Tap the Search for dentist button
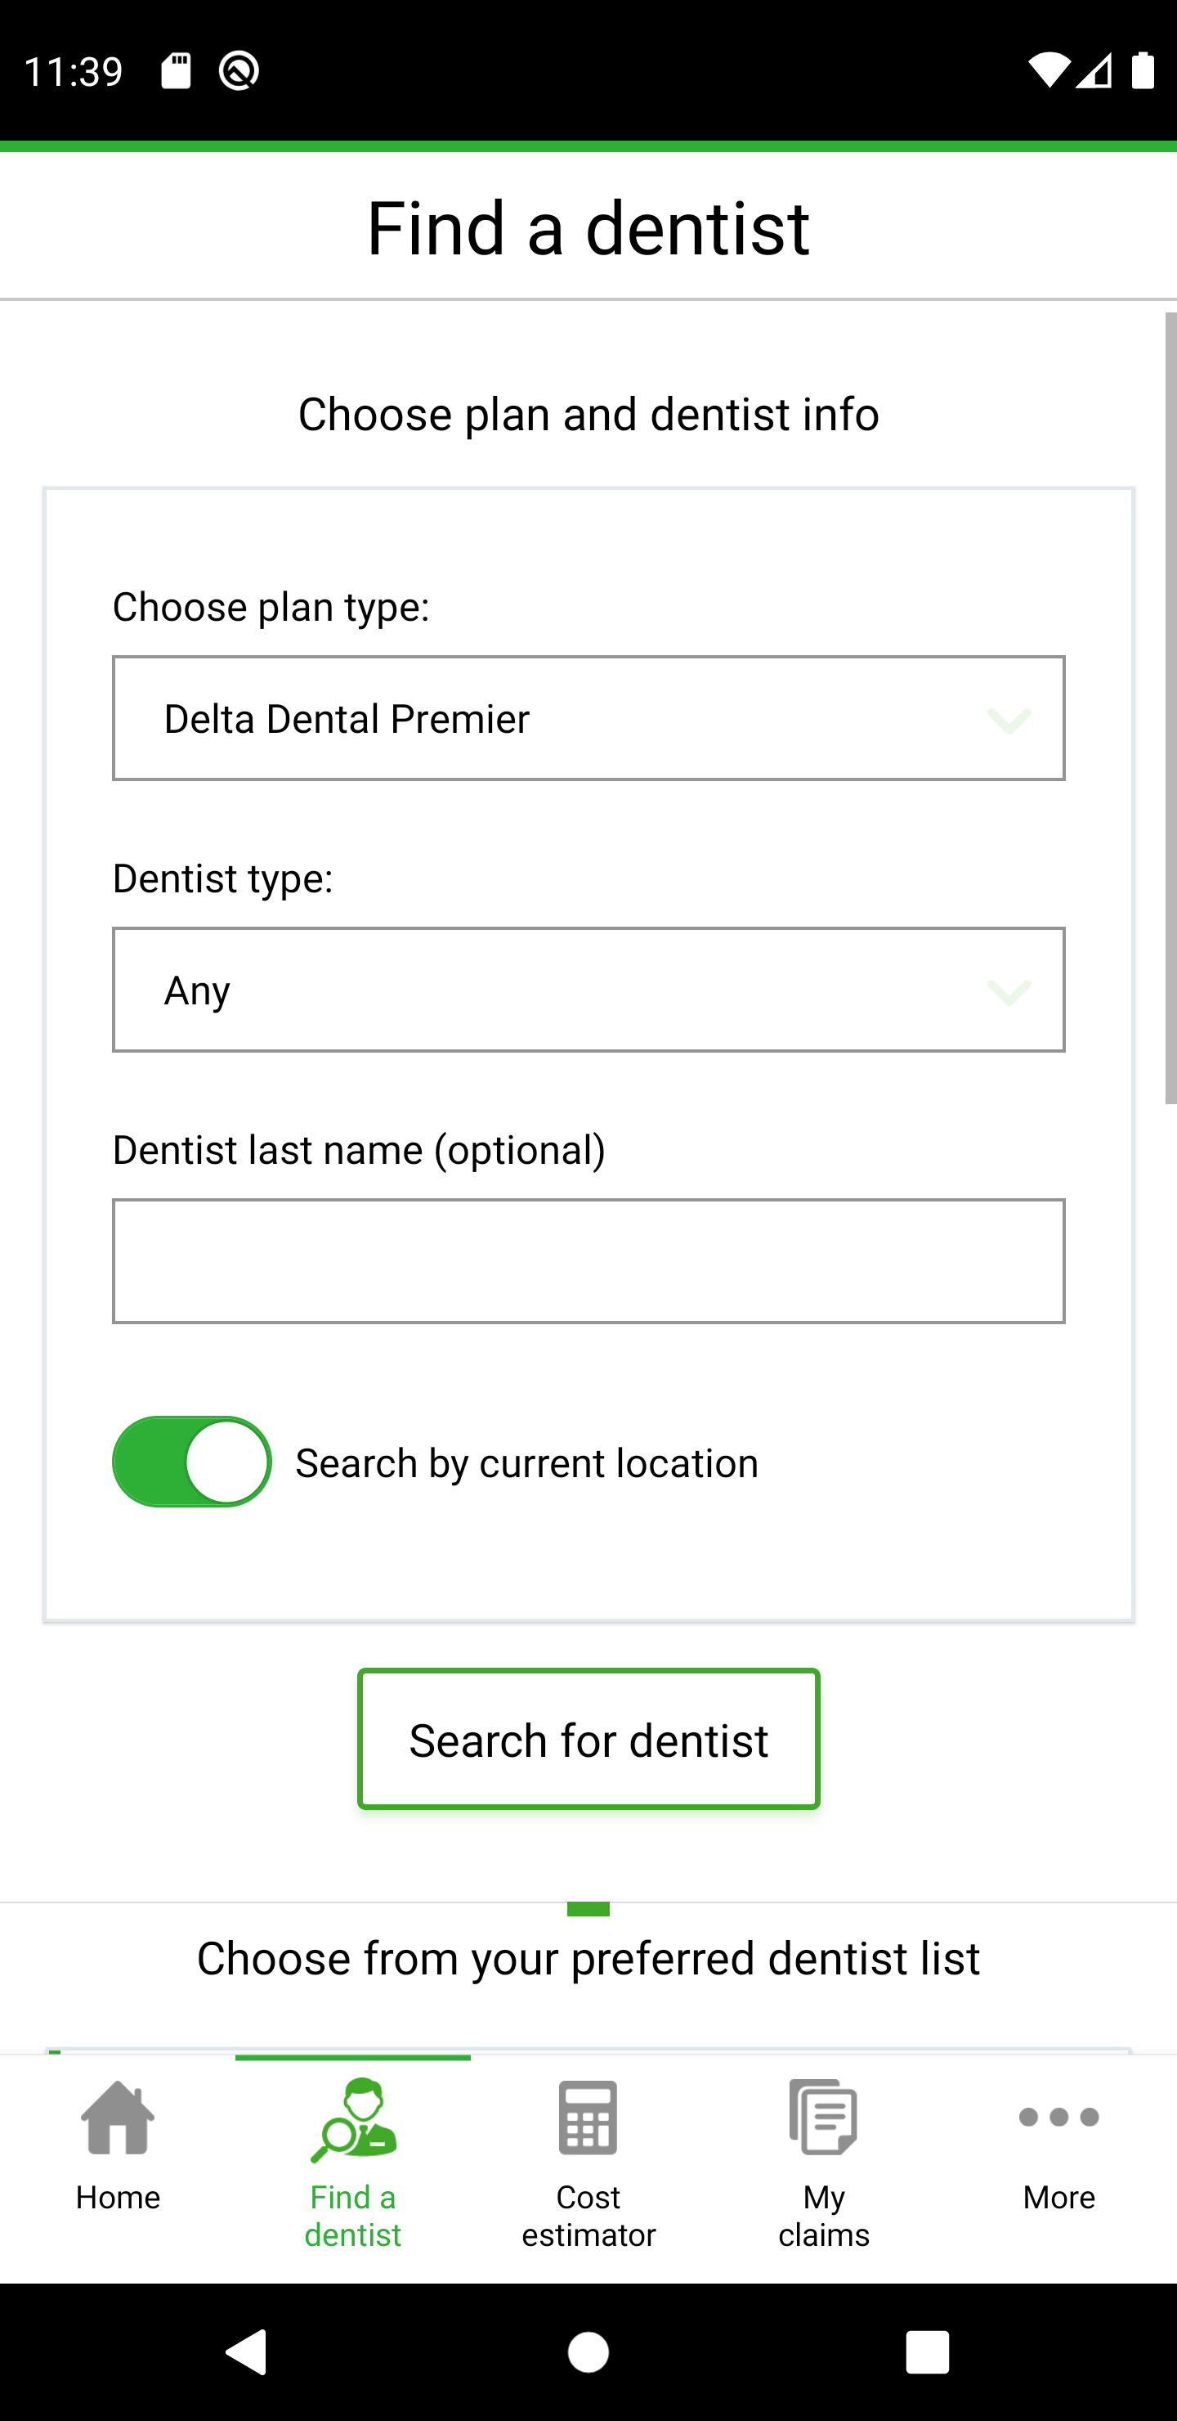 pyautogui.click(x=588, y=1739)
